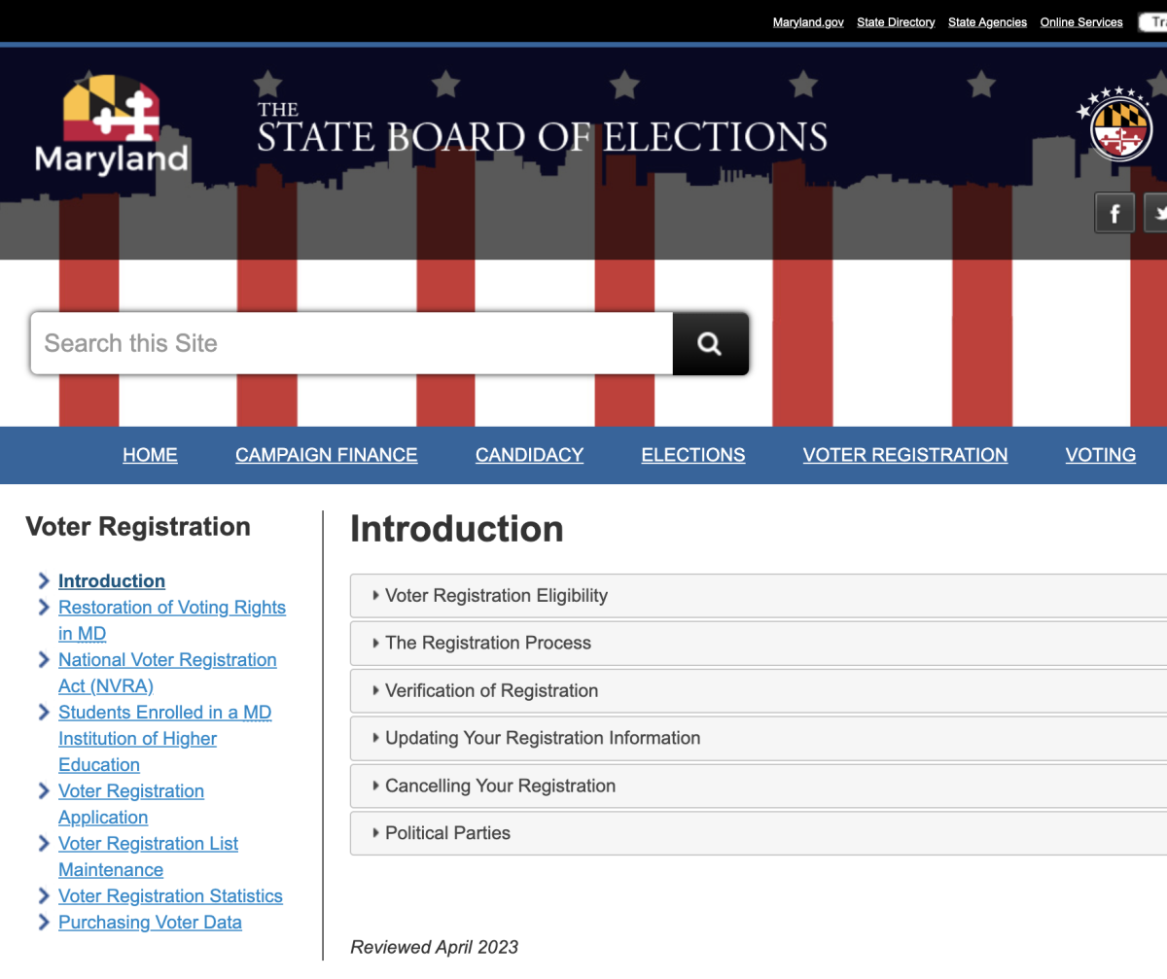
Task: Open the Facebook icon
Action: (x=1114, y=212)
